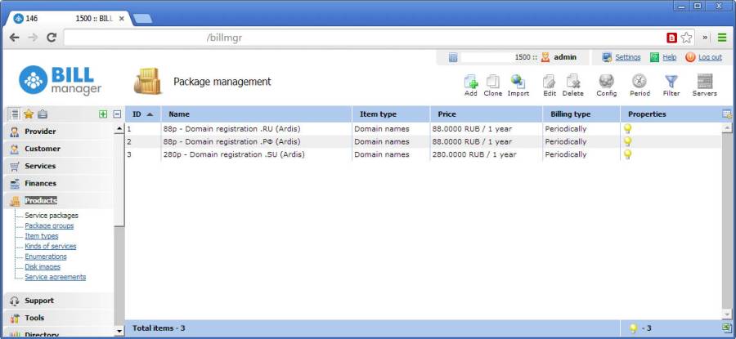Open the Kinds of services link
This screenshot has height=339, width=736.
point(50,246)
